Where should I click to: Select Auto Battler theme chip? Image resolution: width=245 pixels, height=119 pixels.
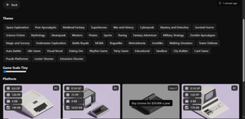point(13,51)
